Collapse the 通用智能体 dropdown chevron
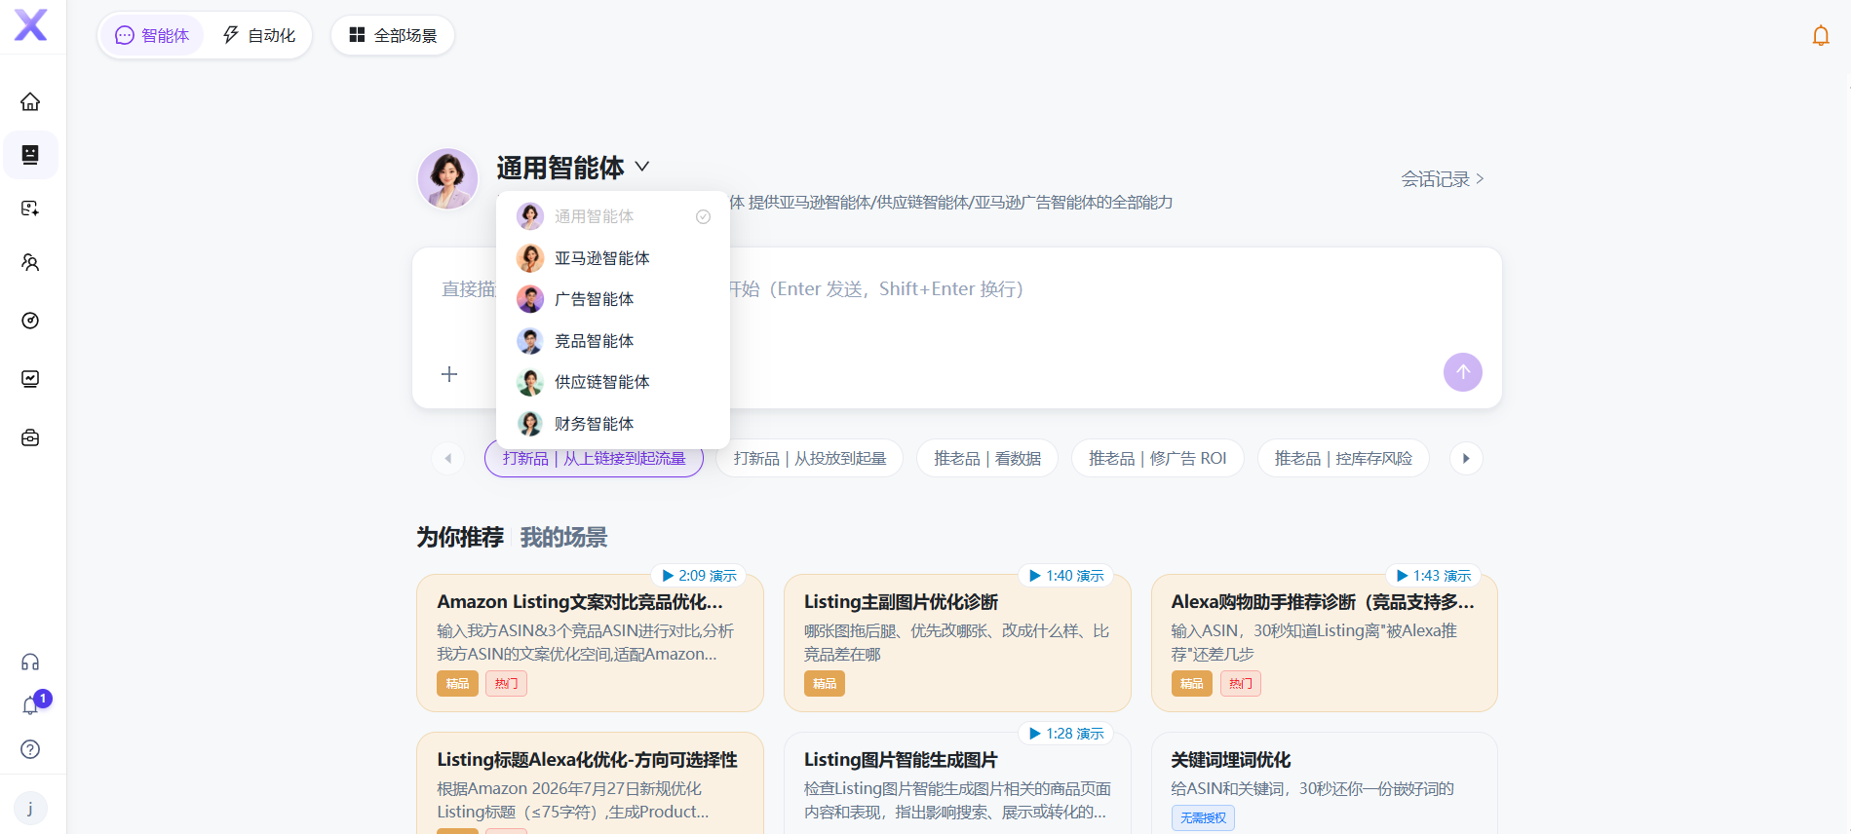Image resolution: width=1851 pixels, height=834 pixels. coord(642,167)
